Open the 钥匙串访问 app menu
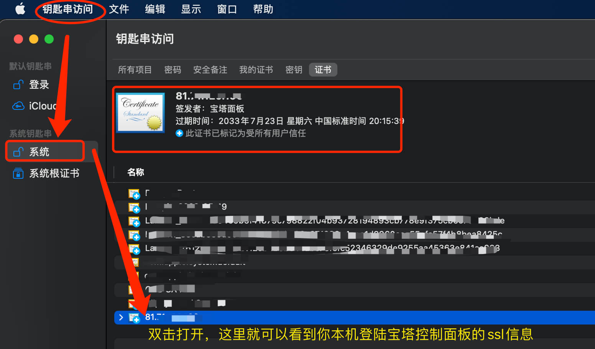This screenshot has width=595, height=349. [x=67, y=9]
